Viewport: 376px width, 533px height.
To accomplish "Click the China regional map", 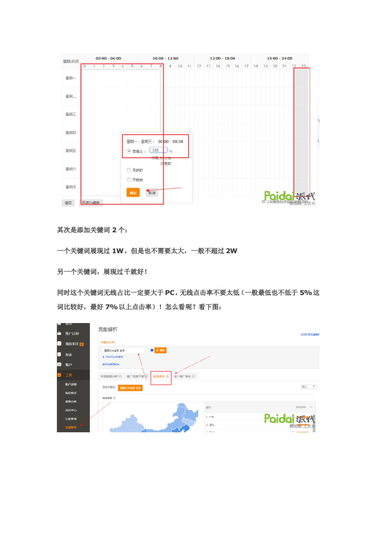I will (154, 417).
